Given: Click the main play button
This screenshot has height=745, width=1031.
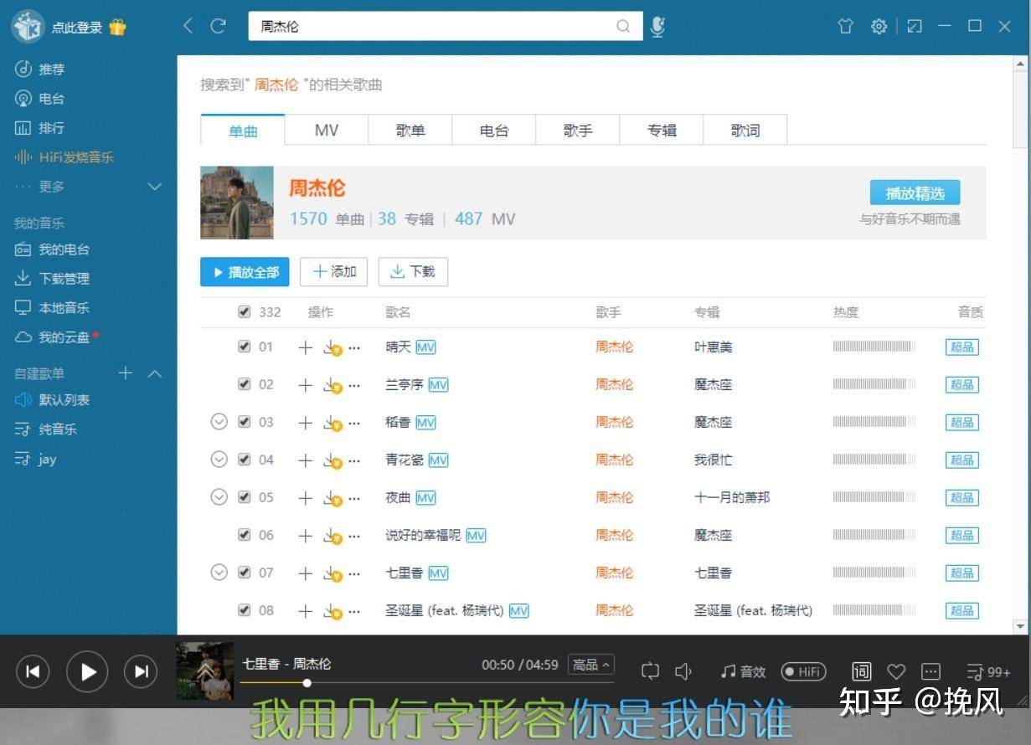Looking at the screenshot, I should point(87,671).
